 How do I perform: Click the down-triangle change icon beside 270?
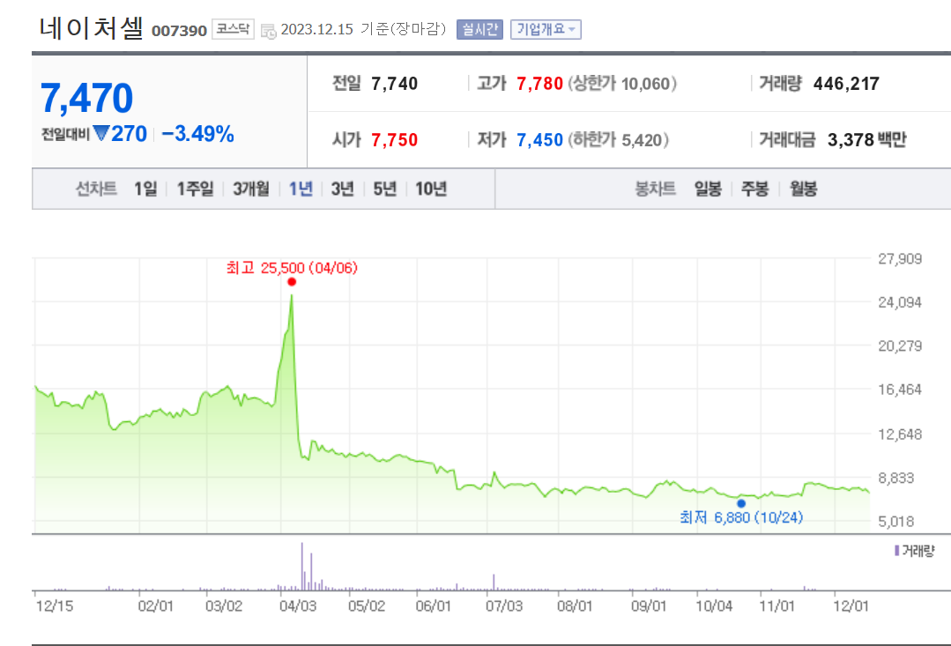coord(100,133)
